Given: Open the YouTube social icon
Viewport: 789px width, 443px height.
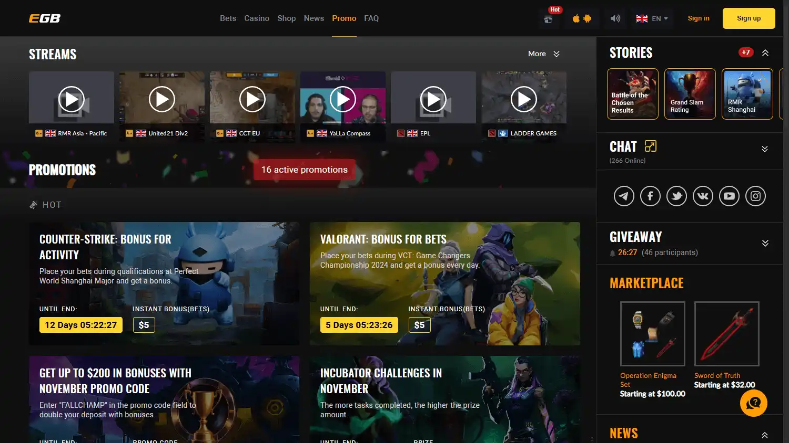Looking at the screenshot, I should click(729, 196).
